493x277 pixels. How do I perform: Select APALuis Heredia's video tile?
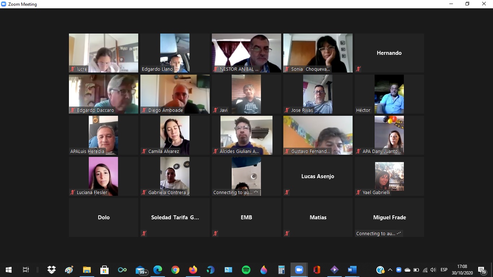pos(104,135)
